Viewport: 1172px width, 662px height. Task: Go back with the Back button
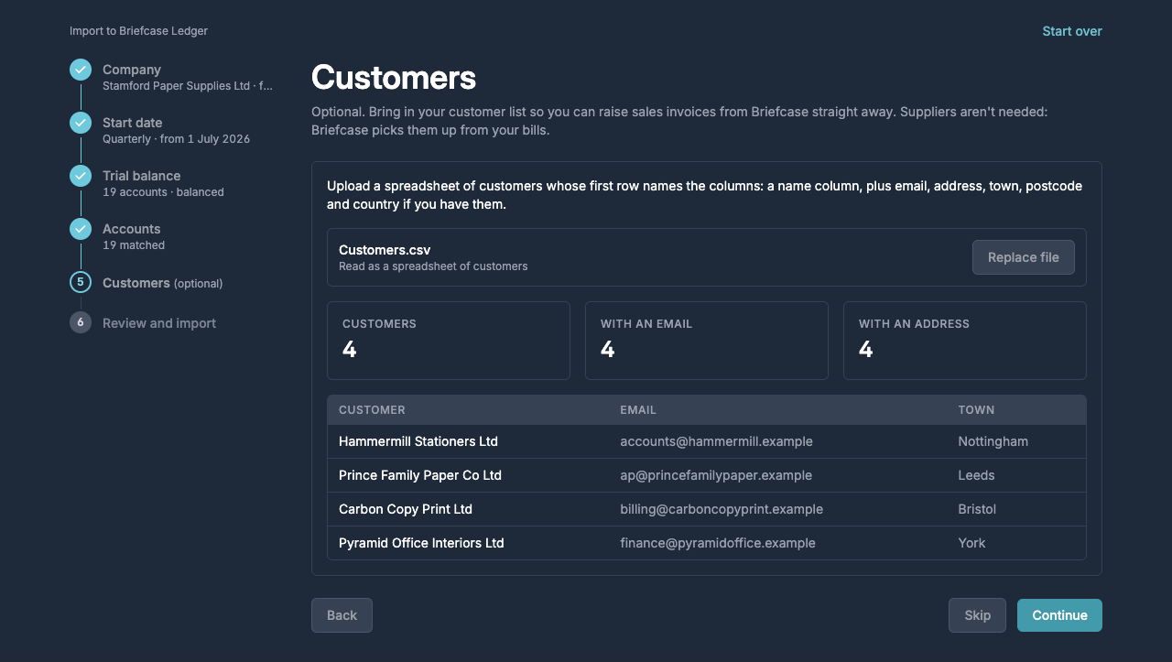[342, 615]
